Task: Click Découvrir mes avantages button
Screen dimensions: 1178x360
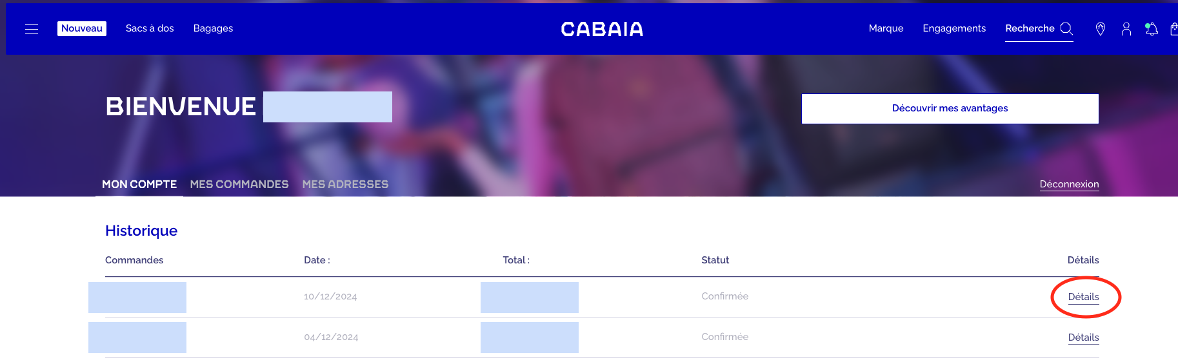Action: click(x=950, y=108)
